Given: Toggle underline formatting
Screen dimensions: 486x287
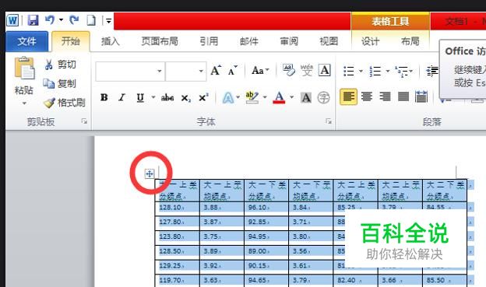Looking at the screenshot, I should click(140, 98).
